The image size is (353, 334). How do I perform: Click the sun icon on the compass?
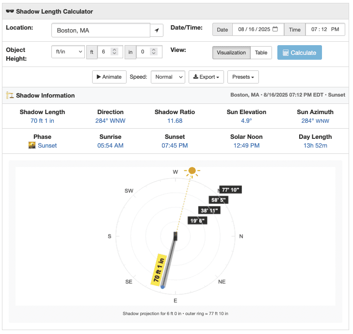[193, 170]
